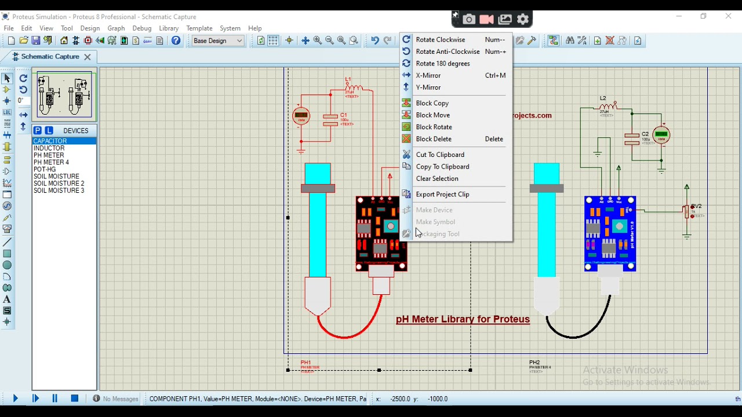The width and height of the screenshot is (742, 417).
Task: Click the Zoom In magnifier
Action: 318,41
